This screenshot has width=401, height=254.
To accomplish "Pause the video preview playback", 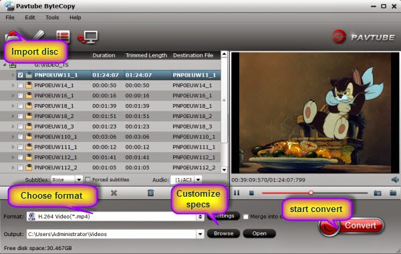I will [x=237, y=193].
